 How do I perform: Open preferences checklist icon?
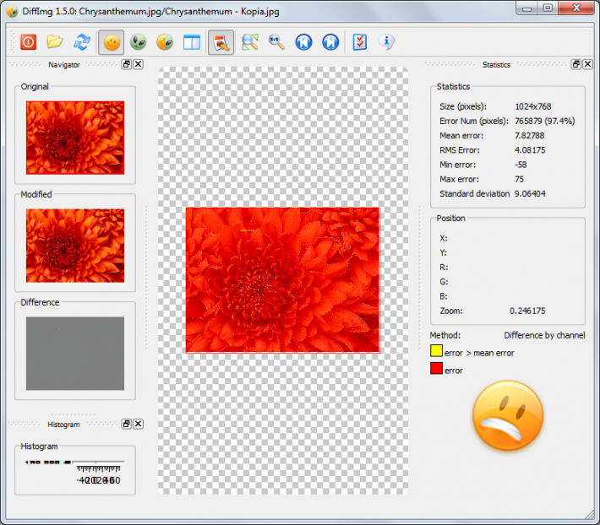click(x=360, y=42)
